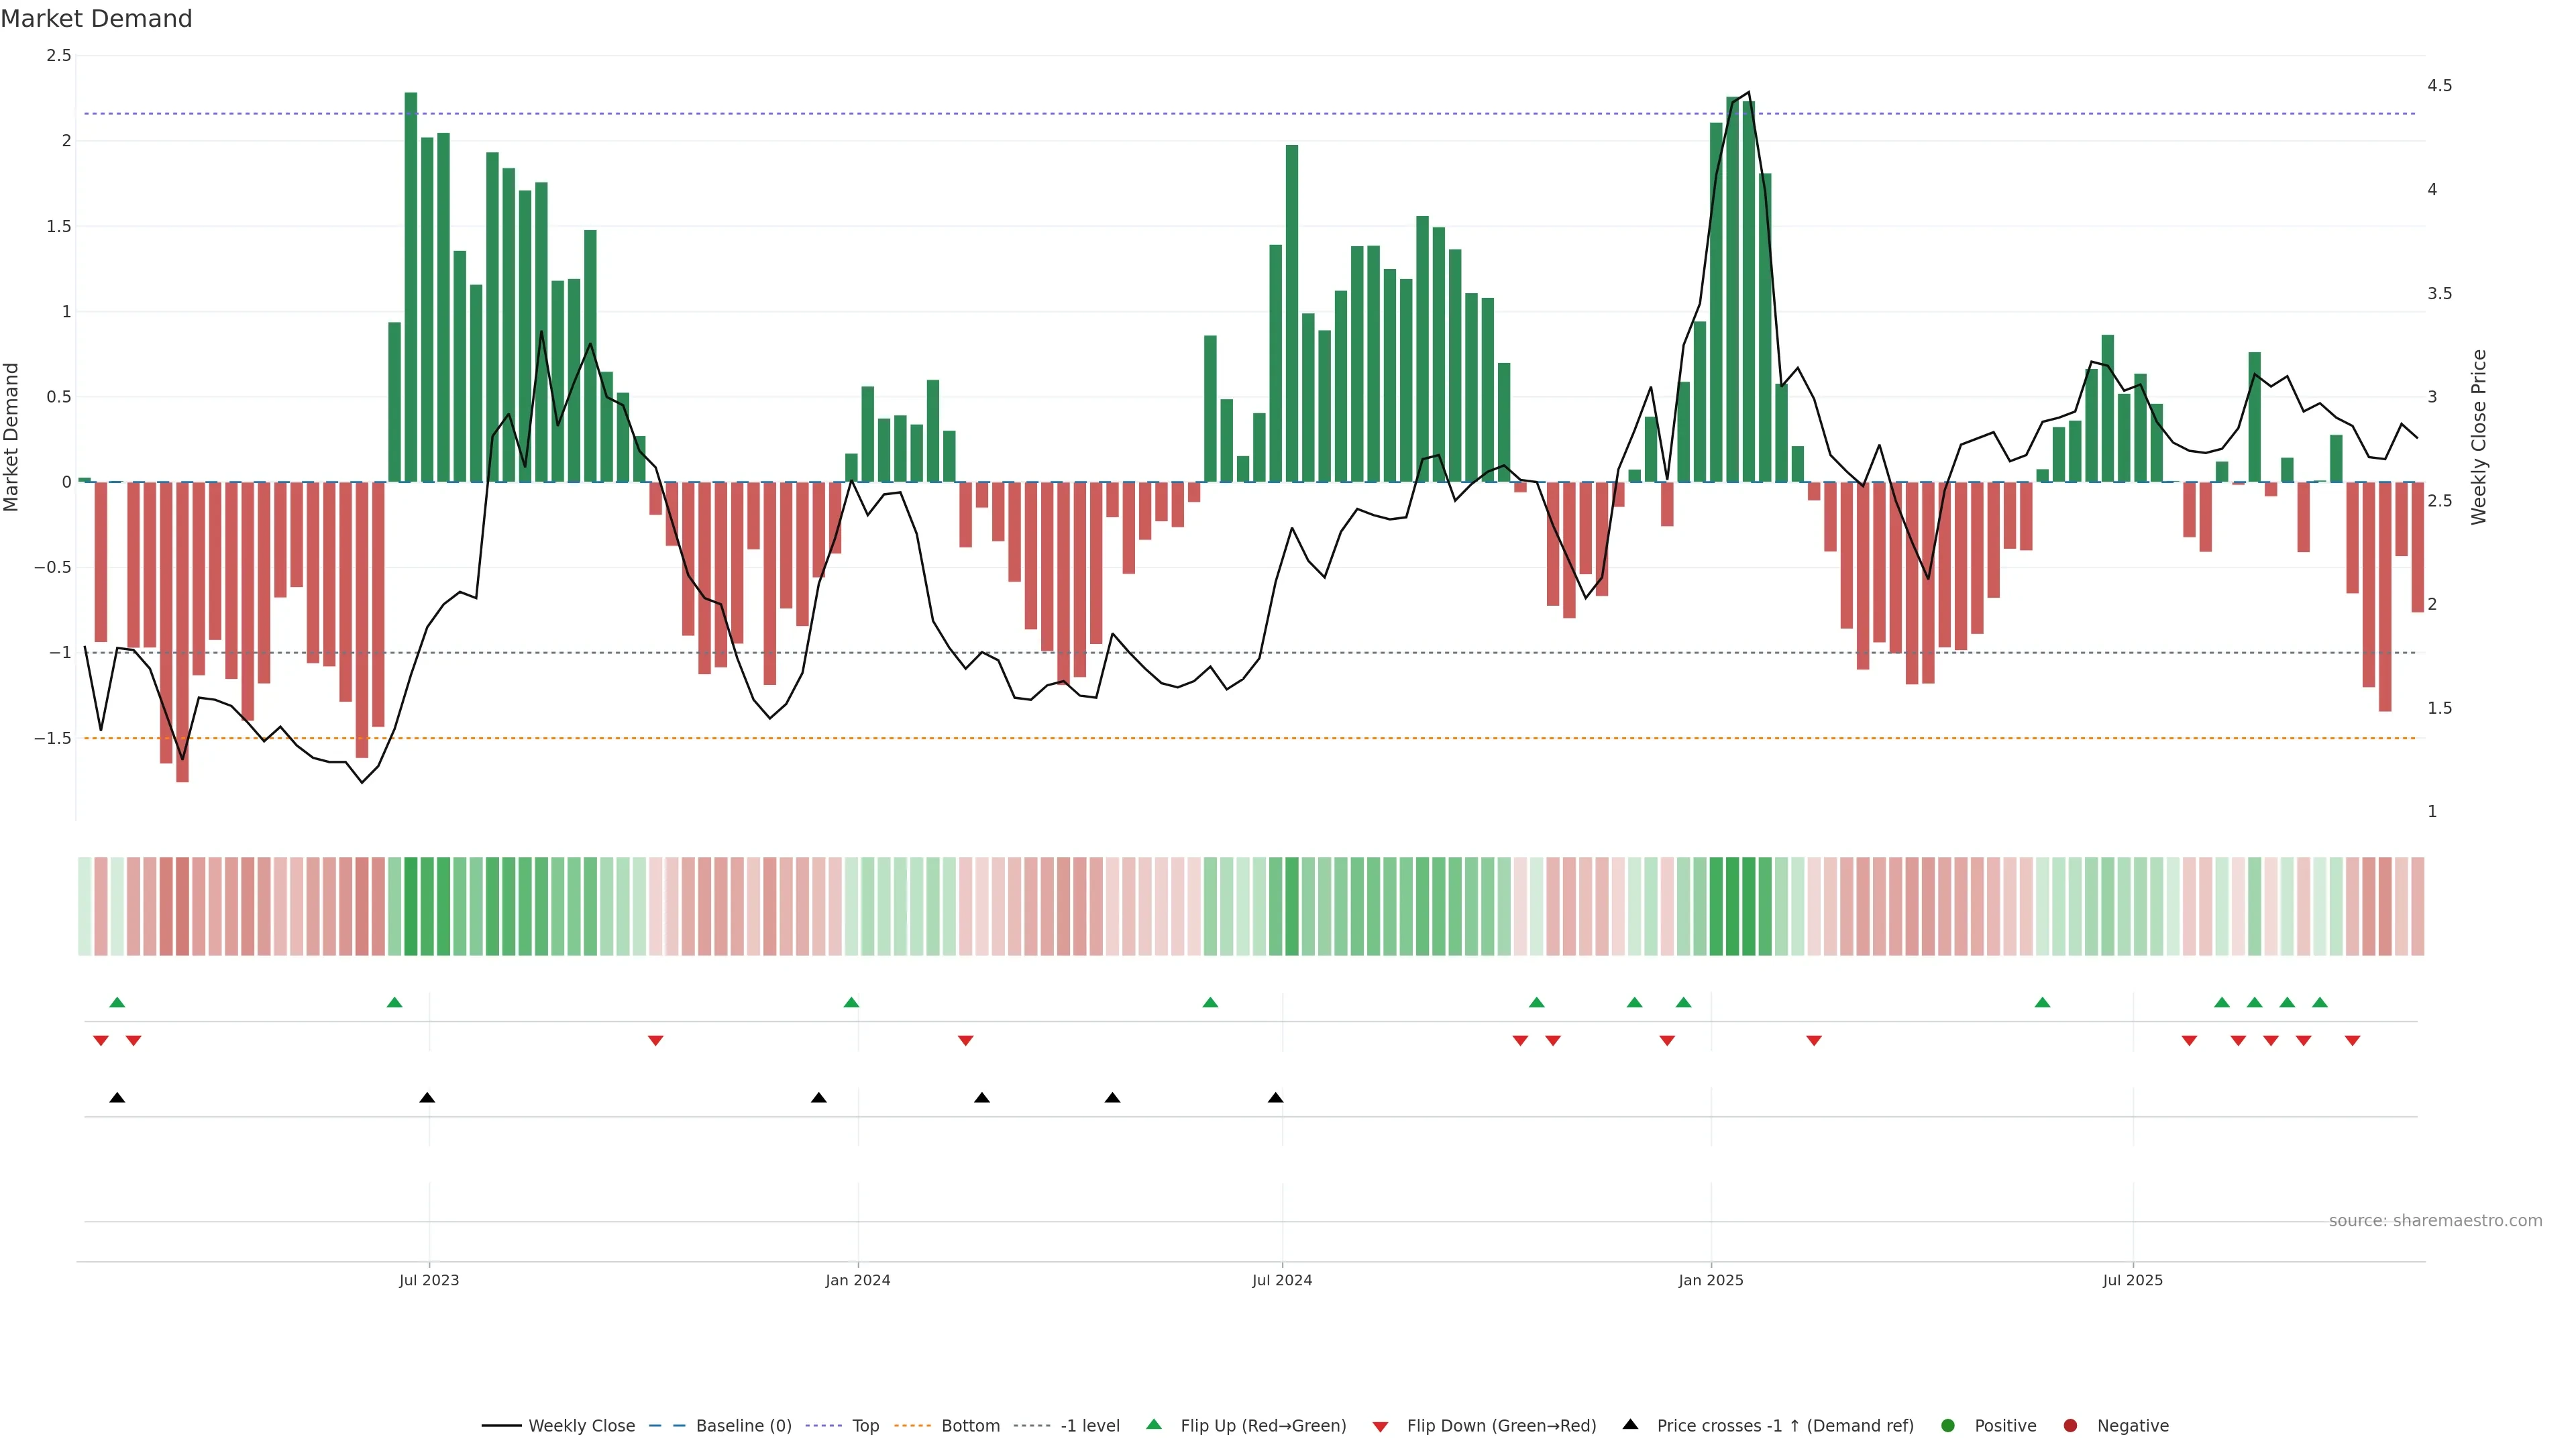Click the rightmost red Flip Down marker

coord(2352,1040)
